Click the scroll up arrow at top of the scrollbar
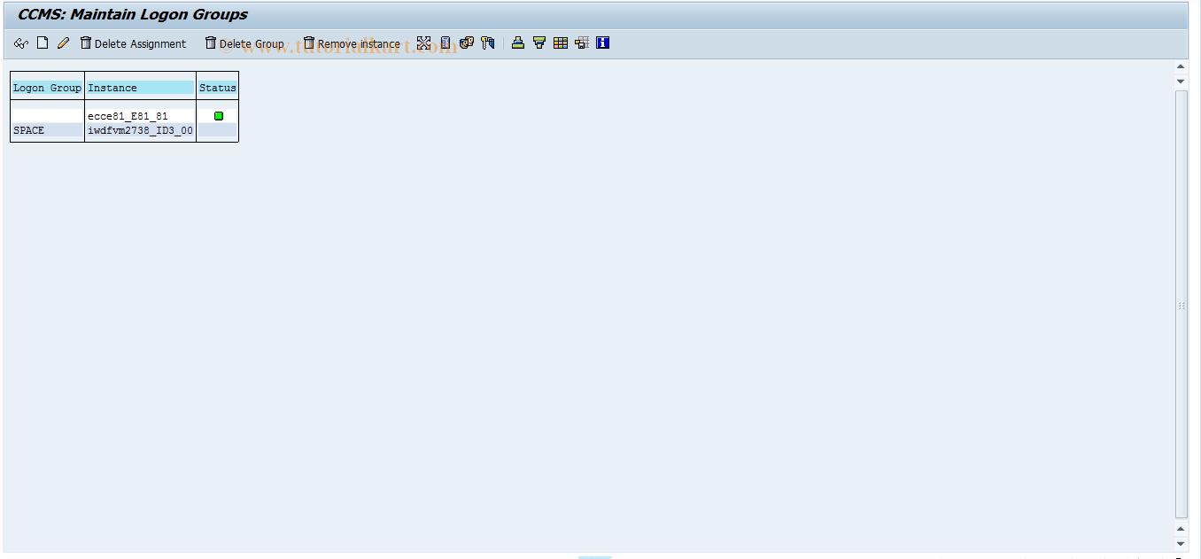Viewport: 1201px width, 559px height. 1181,66
